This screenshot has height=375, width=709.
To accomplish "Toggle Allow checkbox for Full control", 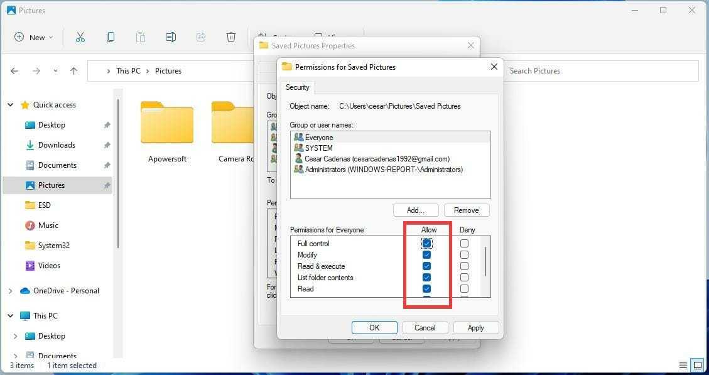I will pos(427,244).
